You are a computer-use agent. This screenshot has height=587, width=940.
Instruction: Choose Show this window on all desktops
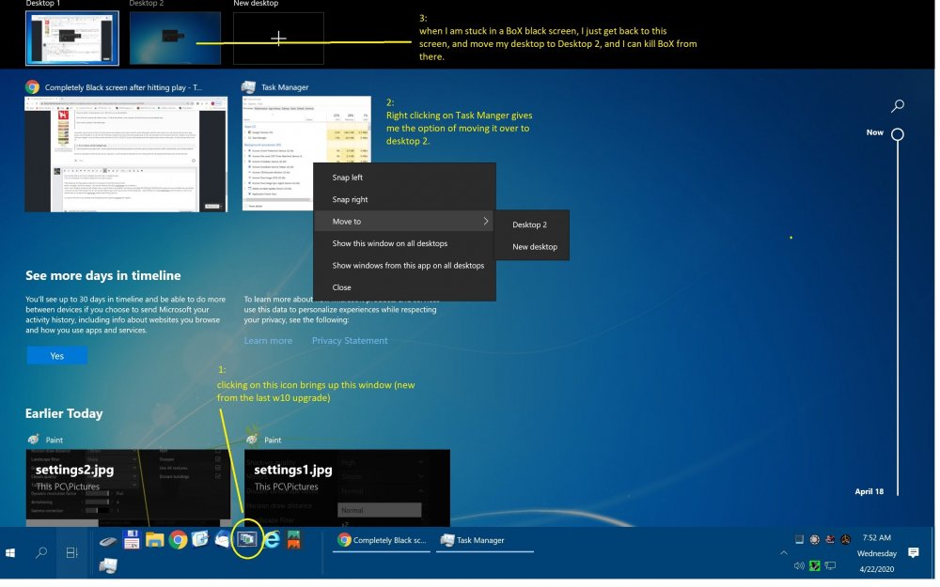[406, 244]
